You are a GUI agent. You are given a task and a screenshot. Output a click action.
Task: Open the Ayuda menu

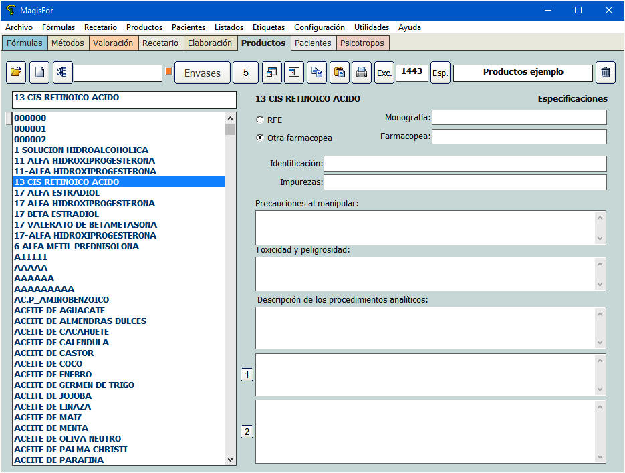pos(410,27)
